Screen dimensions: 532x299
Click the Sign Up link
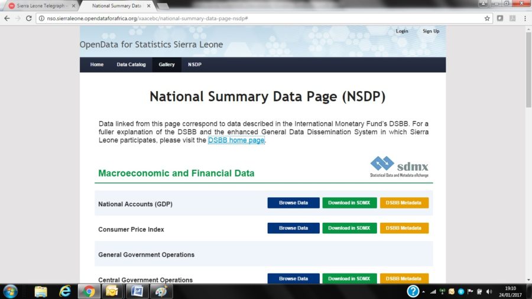pos(431,31)
